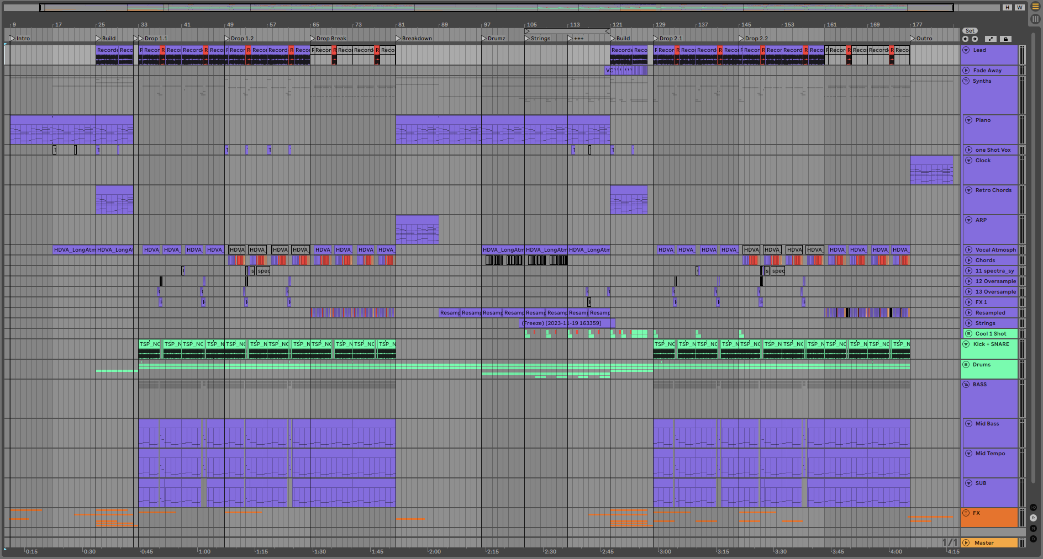Jump to next locator arrow
The image size is (1043, 559).
(974, 39)
